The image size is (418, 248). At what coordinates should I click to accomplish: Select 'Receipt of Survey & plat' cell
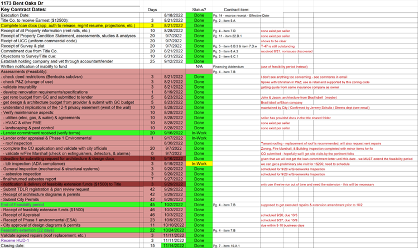tap(70, 46)
